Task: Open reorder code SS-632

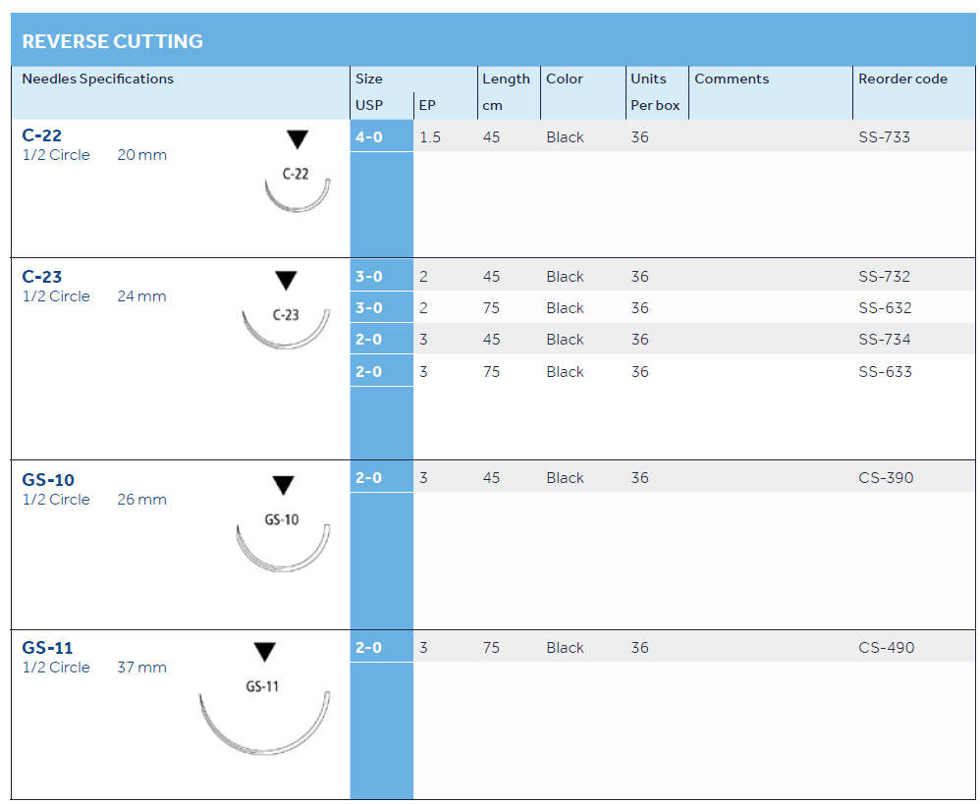Action: click(x=885, y=308)
